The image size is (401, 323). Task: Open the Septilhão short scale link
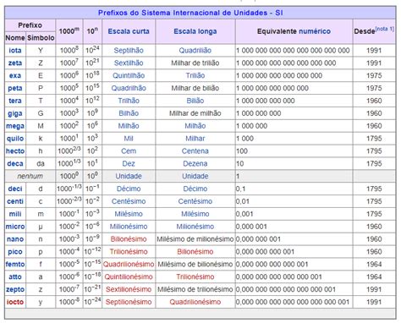tap(129, 51)
